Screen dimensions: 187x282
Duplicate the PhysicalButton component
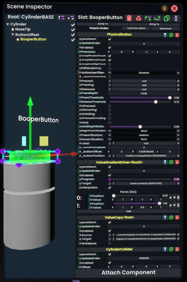171,35
